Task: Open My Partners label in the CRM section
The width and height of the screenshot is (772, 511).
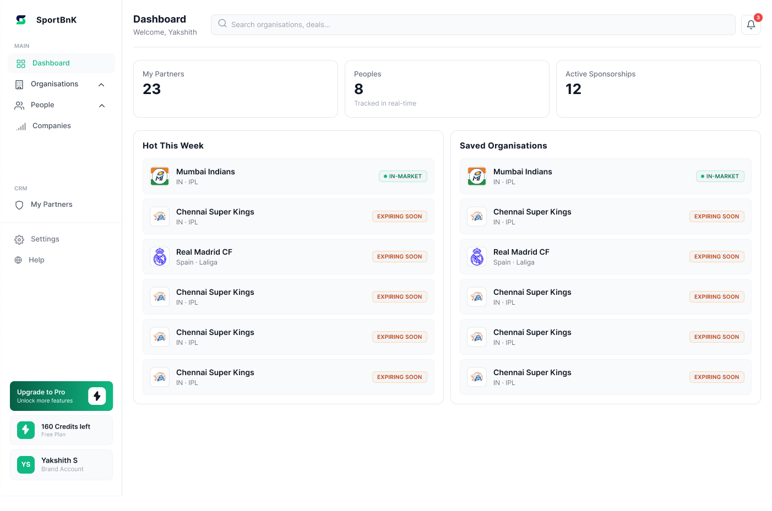Action: (x=52, y=205)
